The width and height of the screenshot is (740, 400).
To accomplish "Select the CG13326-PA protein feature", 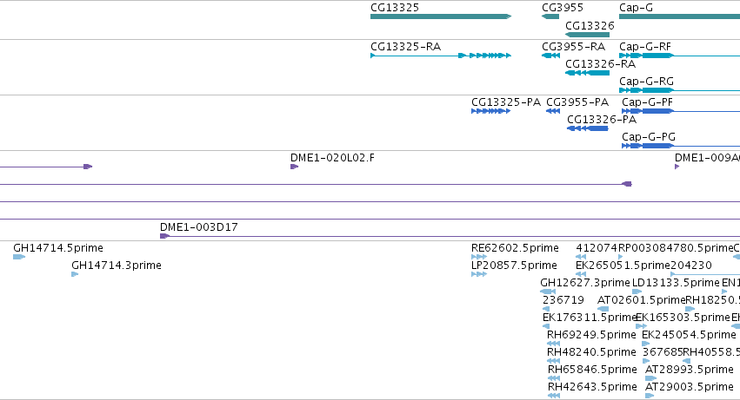I will click(588, 128).
